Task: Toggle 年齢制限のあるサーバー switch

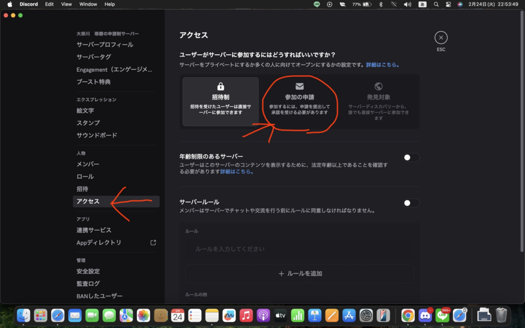Action: pos(411,157)
